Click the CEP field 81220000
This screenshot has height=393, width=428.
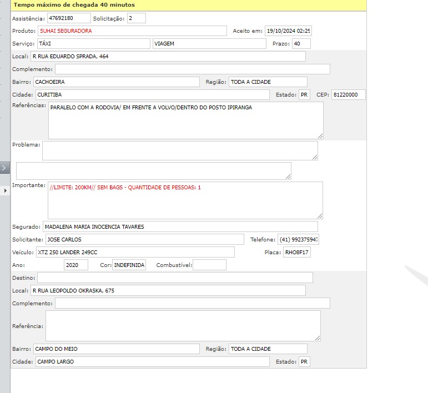[348, 95]
